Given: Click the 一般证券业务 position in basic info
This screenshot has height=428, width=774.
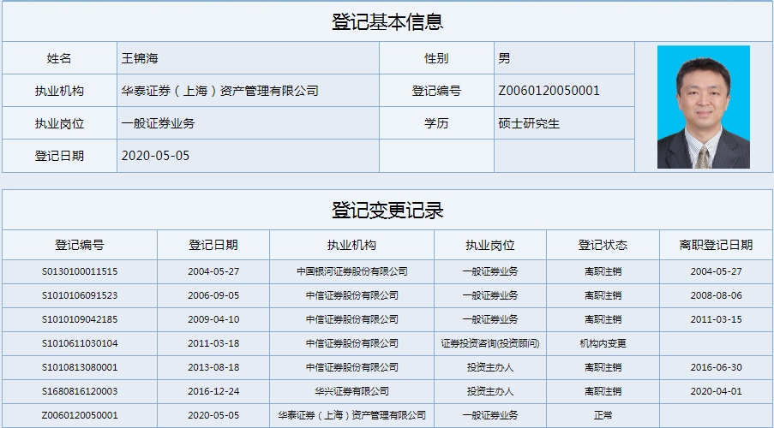Looking at the screenshot, I should tap(158, 123).
